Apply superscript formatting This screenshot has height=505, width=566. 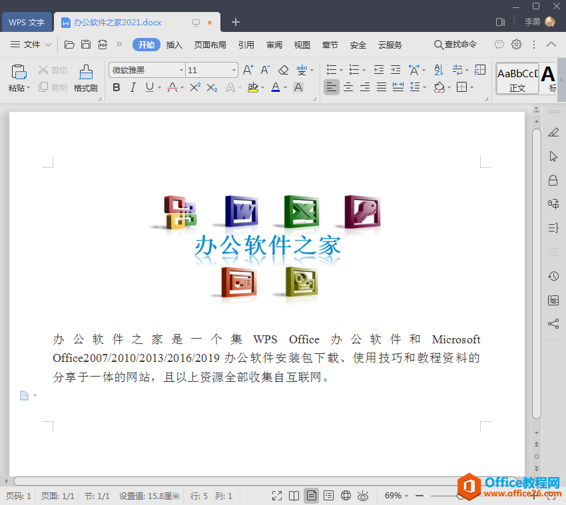195,87
